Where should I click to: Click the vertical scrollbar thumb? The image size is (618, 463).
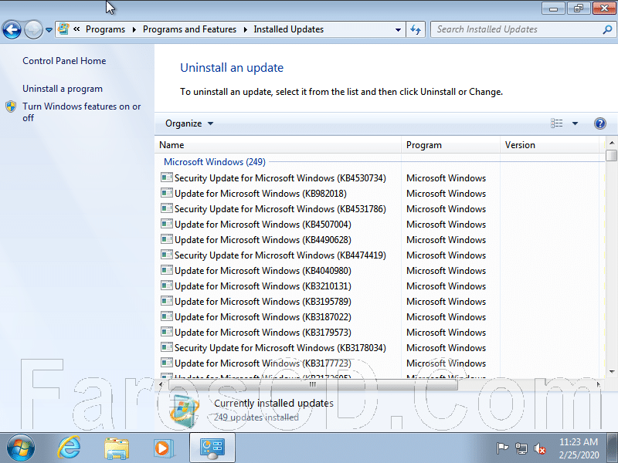click(x=612, y=155)
